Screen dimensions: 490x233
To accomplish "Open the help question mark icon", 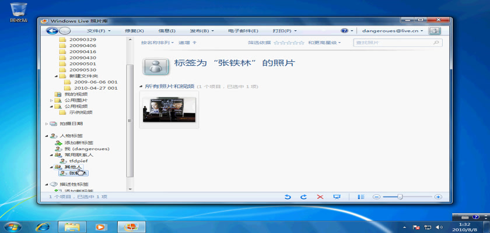I will 344,30.
